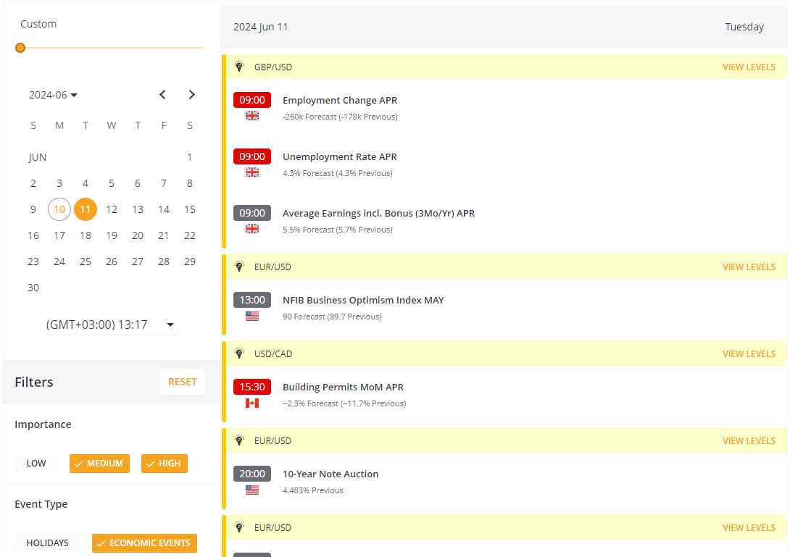Click the lightbulb icon beside the first EUR/USD header
This screenshot has height=557, width=790.
239,267
